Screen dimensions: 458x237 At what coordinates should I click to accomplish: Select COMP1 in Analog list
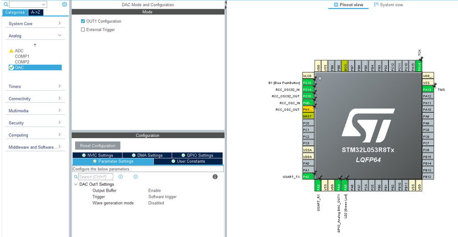point(22,56)
